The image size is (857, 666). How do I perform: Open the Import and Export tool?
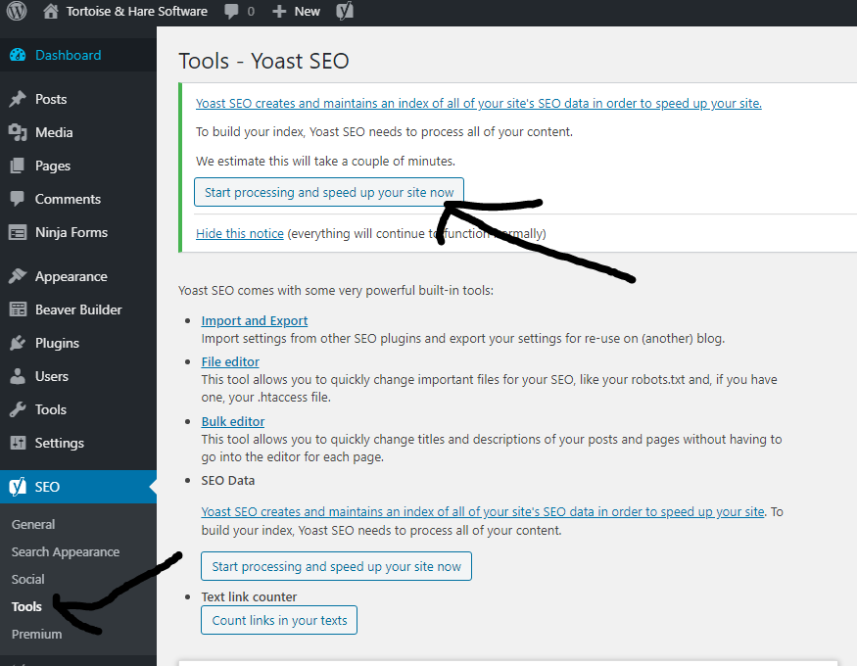254,320
